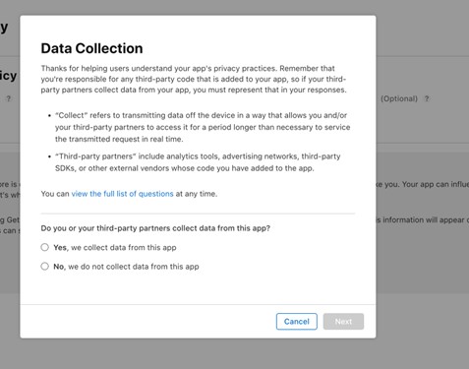Screen dimensions: 469x369
Task: Click the Data Collection dialog heading
Action: point(91,48)
